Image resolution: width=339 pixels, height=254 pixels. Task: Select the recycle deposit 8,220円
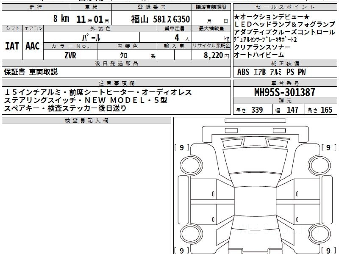coord(216,56)
